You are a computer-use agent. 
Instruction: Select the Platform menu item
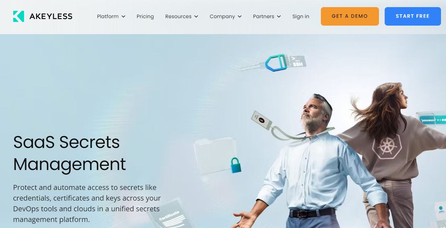point(108,16)
